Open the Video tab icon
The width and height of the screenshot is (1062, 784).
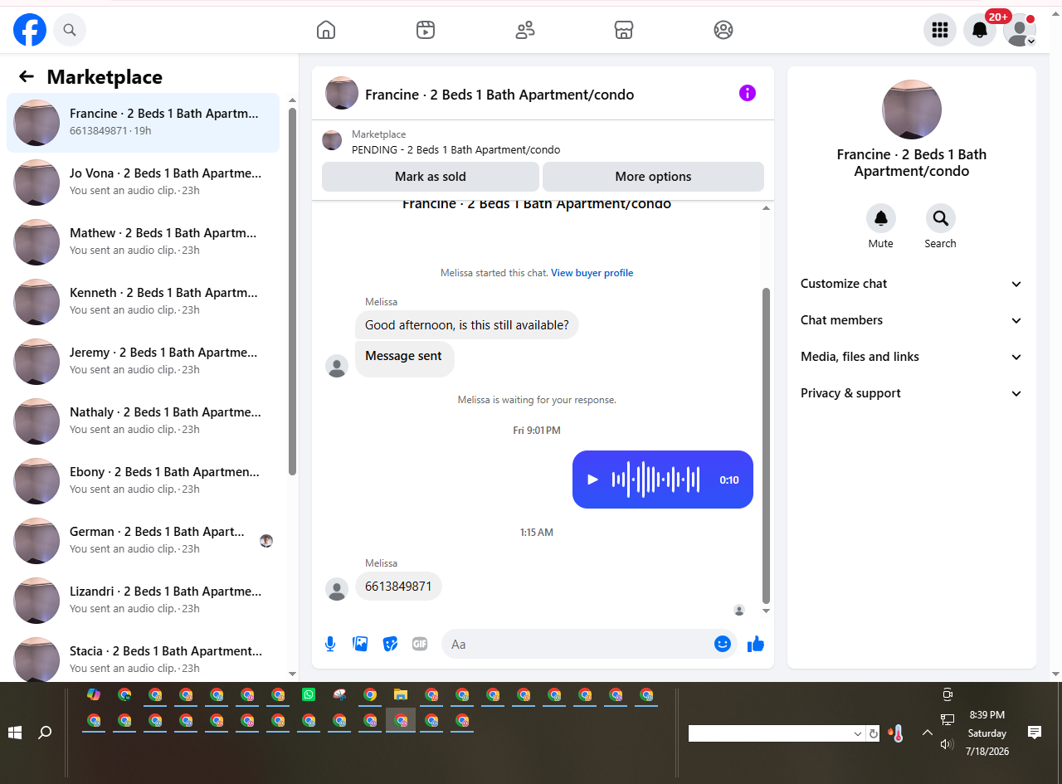point(426,30)
